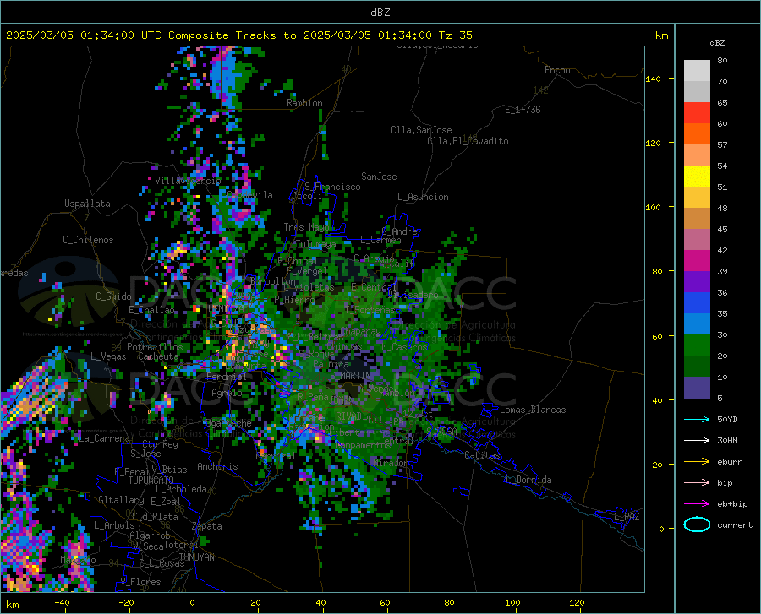Screen dimensions: 761x614
Task: Select the orange 57 dBZ color swatch
Action: point(697,133)
